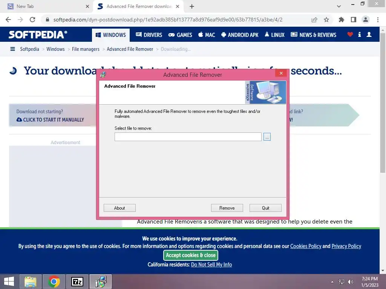Go back with the browser back arrow
Viewport: 386px width, 289px height.
click(8, 20)
